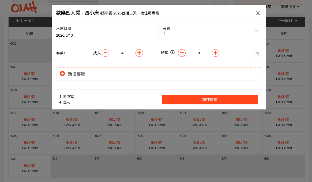Select the 5/26 date cell
This screenshot has height=182, width=312.
click(114, 144)
